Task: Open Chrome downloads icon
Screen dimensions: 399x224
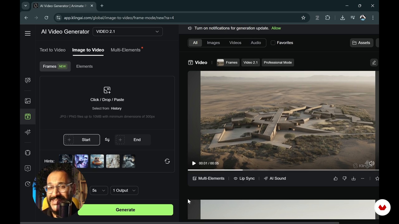Action: coord(343,18)
